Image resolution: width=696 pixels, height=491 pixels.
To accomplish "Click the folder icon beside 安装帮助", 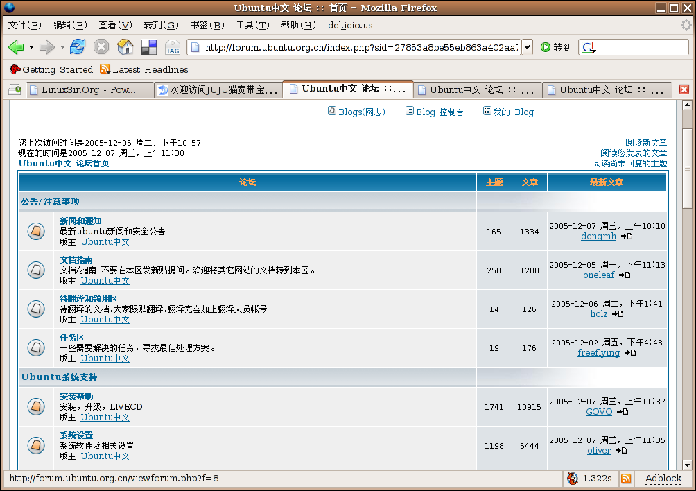I will 36,406.
